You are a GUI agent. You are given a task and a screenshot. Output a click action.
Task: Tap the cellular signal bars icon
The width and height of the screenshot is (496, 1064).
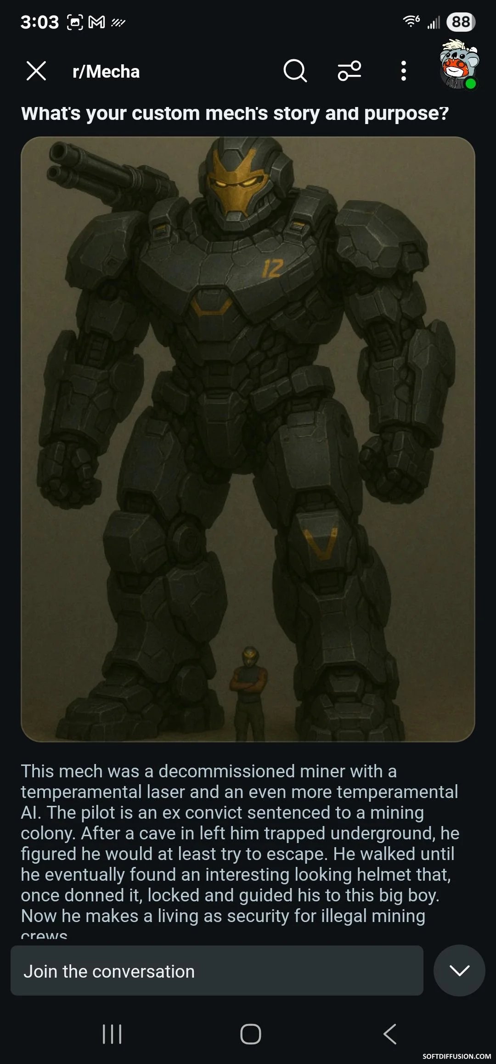pos(434,22)
